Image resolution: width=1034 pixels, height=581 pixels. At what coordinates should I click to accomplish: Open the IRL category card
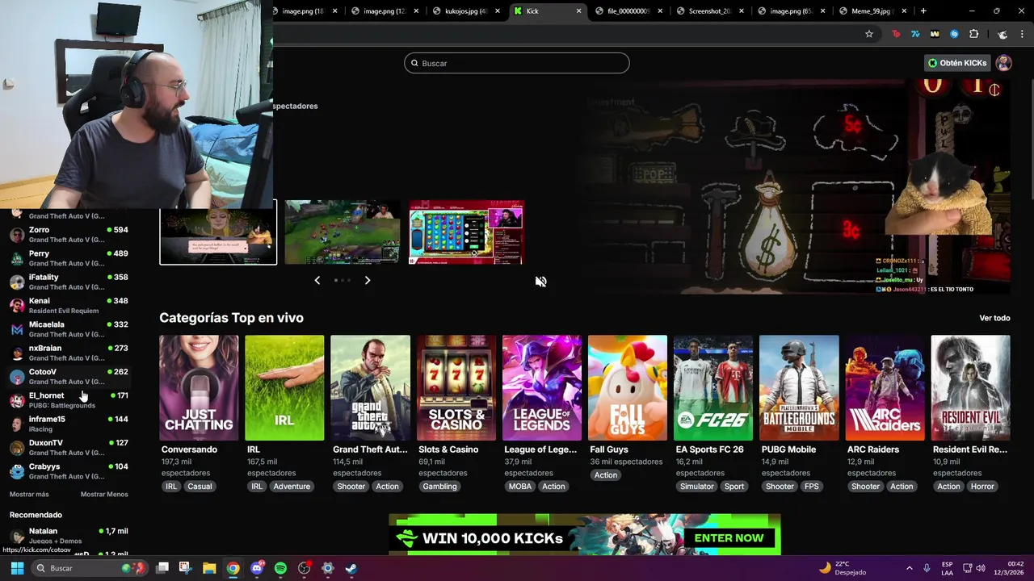[284, 388]
